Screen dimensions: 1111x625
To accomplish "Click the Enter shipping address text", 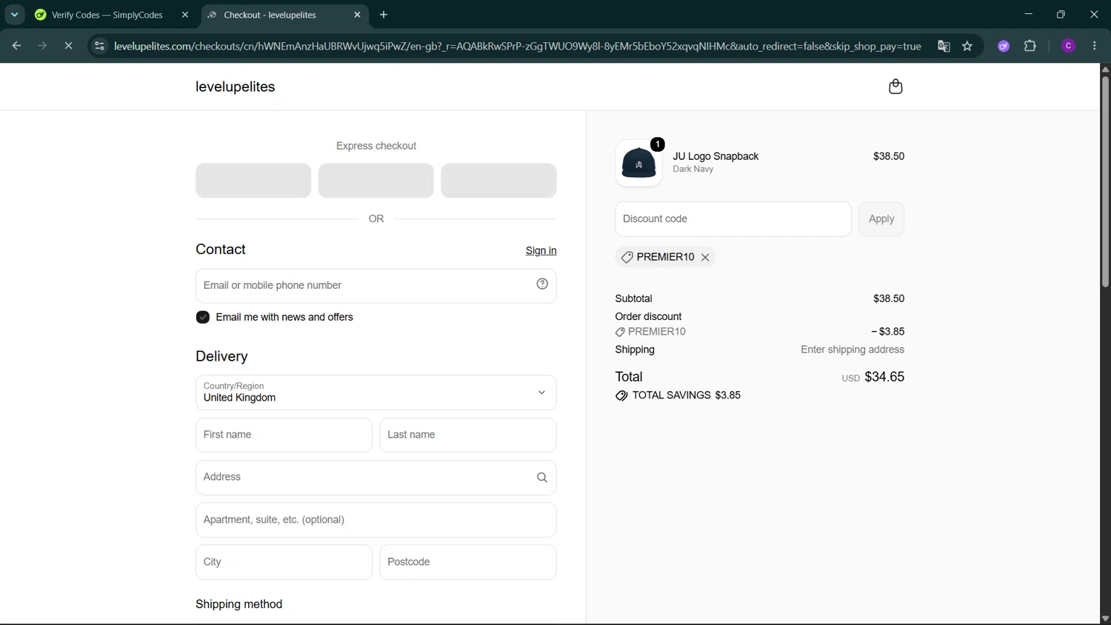I will coord(853,350).
